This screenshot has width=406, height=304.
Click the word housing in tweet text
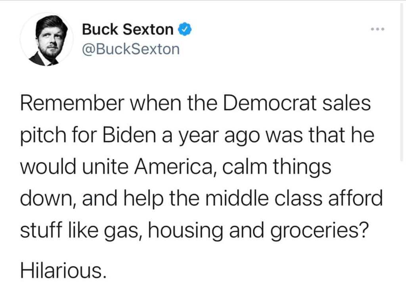click(x=185, y=231)
